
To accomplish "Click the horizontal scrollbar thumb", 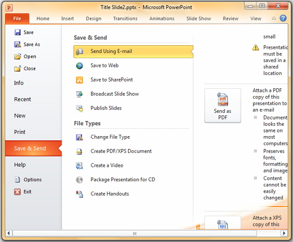I will 135,233.
